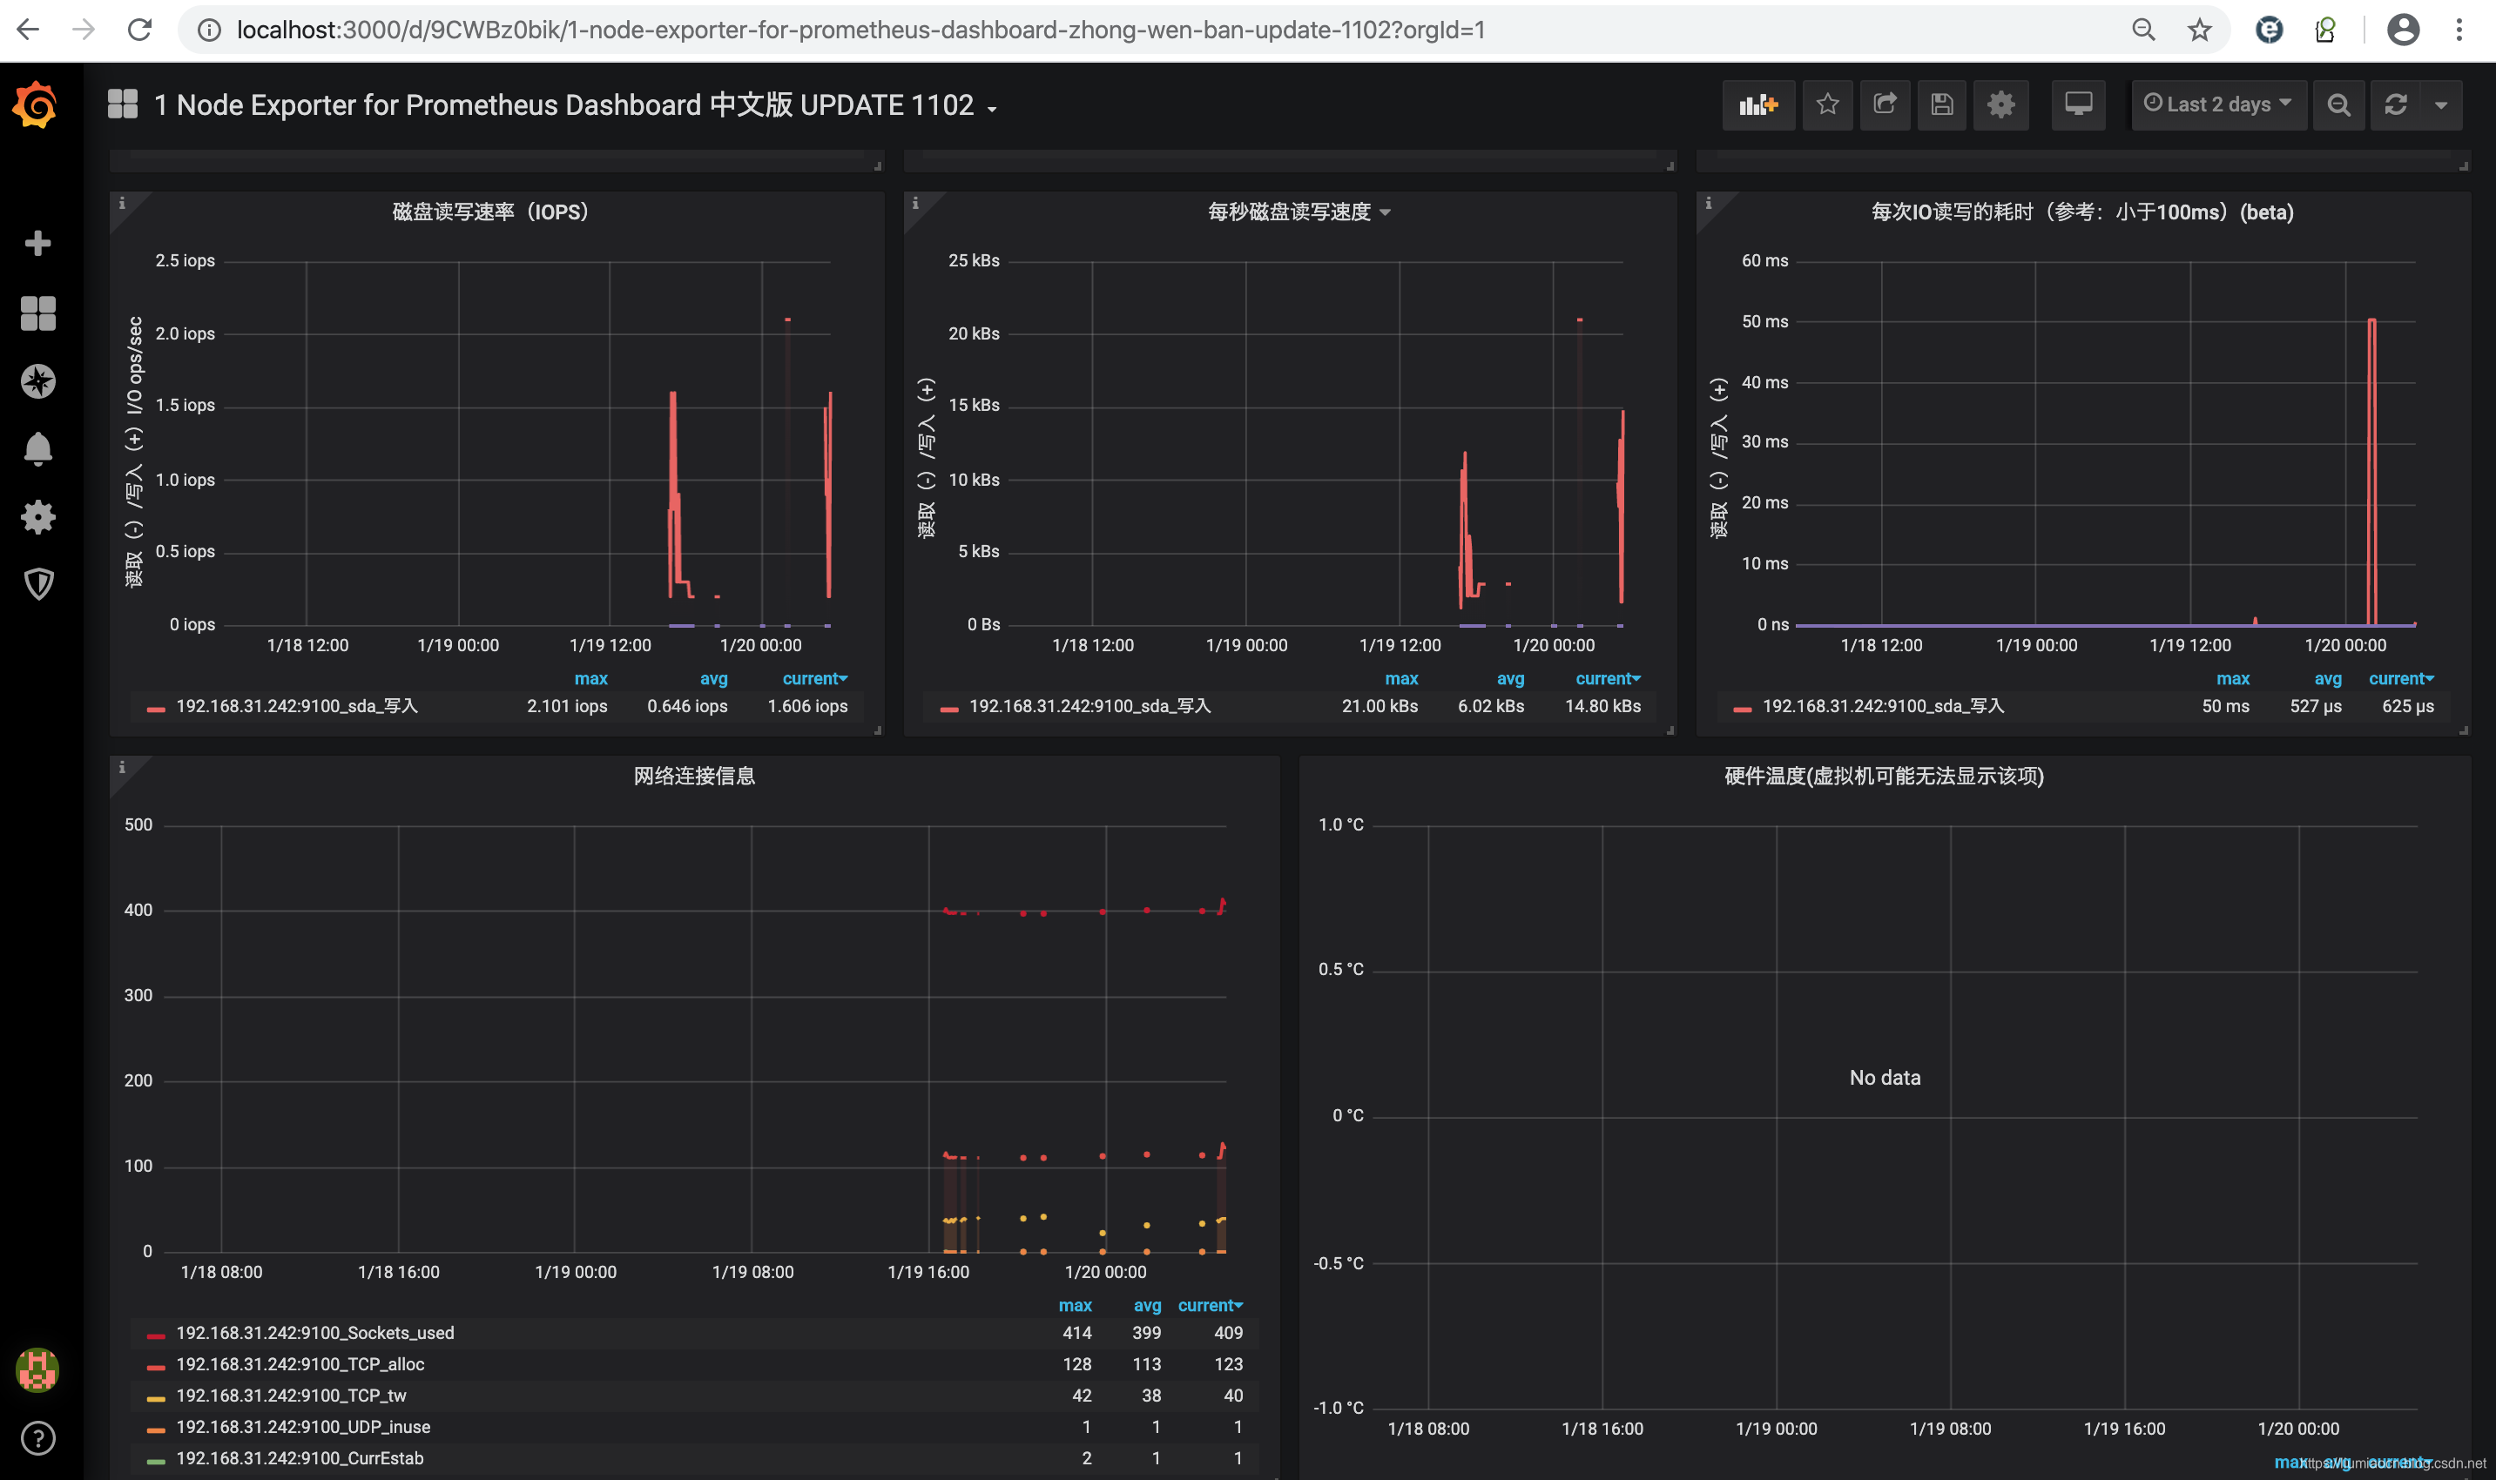Open dashboard settings gear in top toolbar
Screen dimensions: 2496x1480
coord(2000,104)
